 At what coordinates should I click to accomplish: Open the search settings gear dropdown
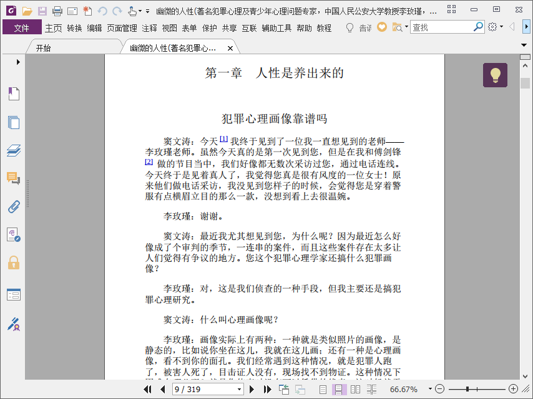(x=496, y=27)
